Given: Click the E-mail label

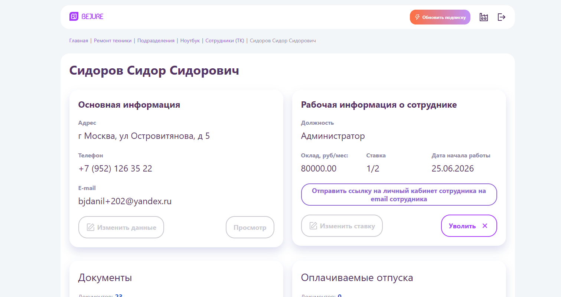Looking at the screenshot, I should point(87,188).
